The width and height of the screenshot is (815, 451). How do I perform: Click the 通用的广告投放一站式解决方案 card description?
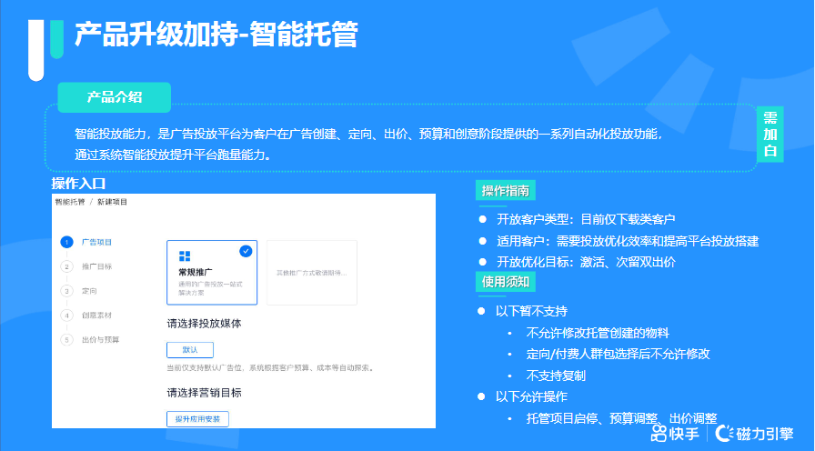210,288
